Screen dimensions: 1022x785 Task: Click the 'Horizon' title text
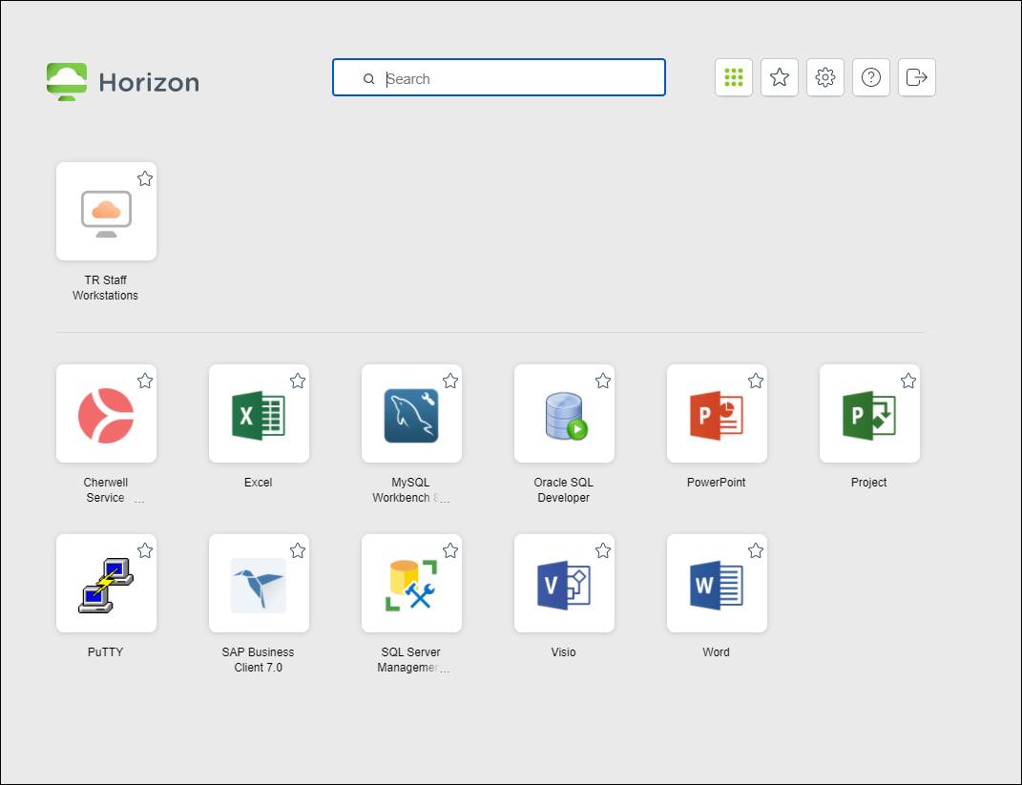(149, 83)
